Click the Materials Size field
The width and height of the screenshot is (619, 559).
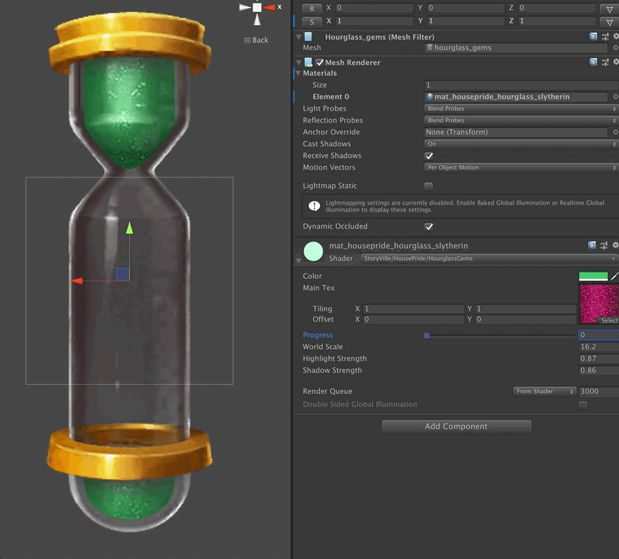click(522, 85)
